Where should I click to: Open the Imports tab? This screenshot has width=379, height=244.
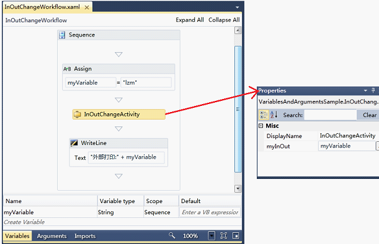pyautogui.click(x=85, y=236)
